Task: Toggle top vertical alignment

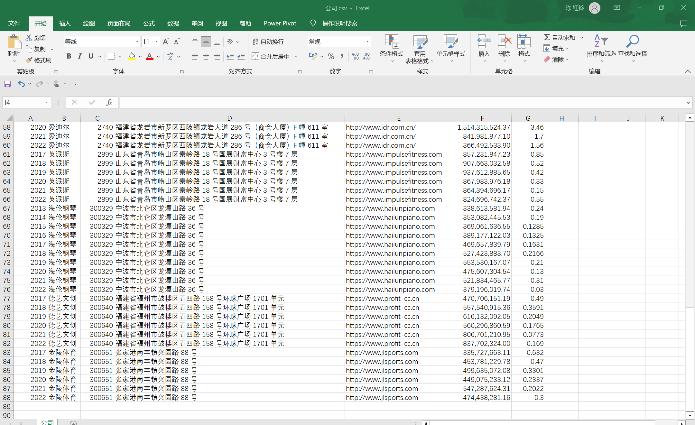Action: 195,42
